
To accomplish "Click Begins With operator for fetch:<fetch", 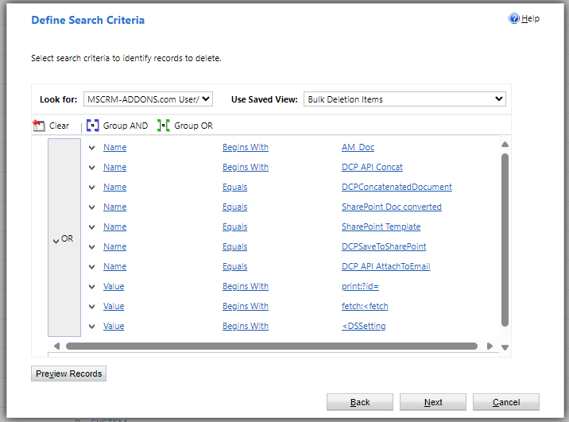I will [x=246, y=306].
